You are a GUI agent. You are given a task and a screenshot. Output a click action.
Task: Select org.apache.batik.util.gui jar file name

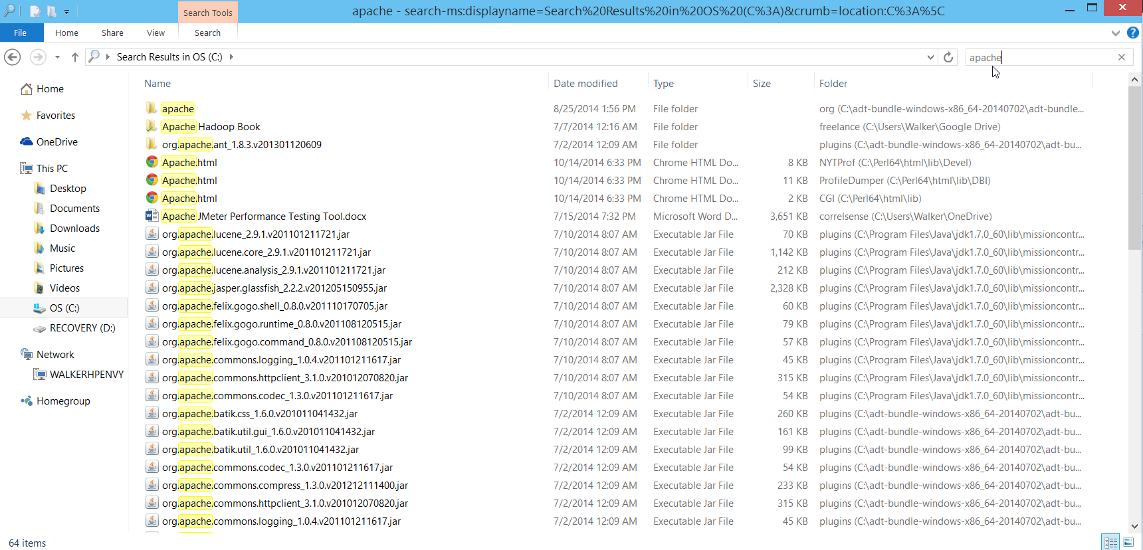click(268, 432)
